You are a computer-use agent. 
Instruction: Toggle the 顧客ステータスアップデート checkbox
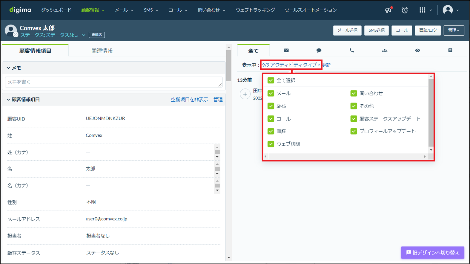pos(354,119)
